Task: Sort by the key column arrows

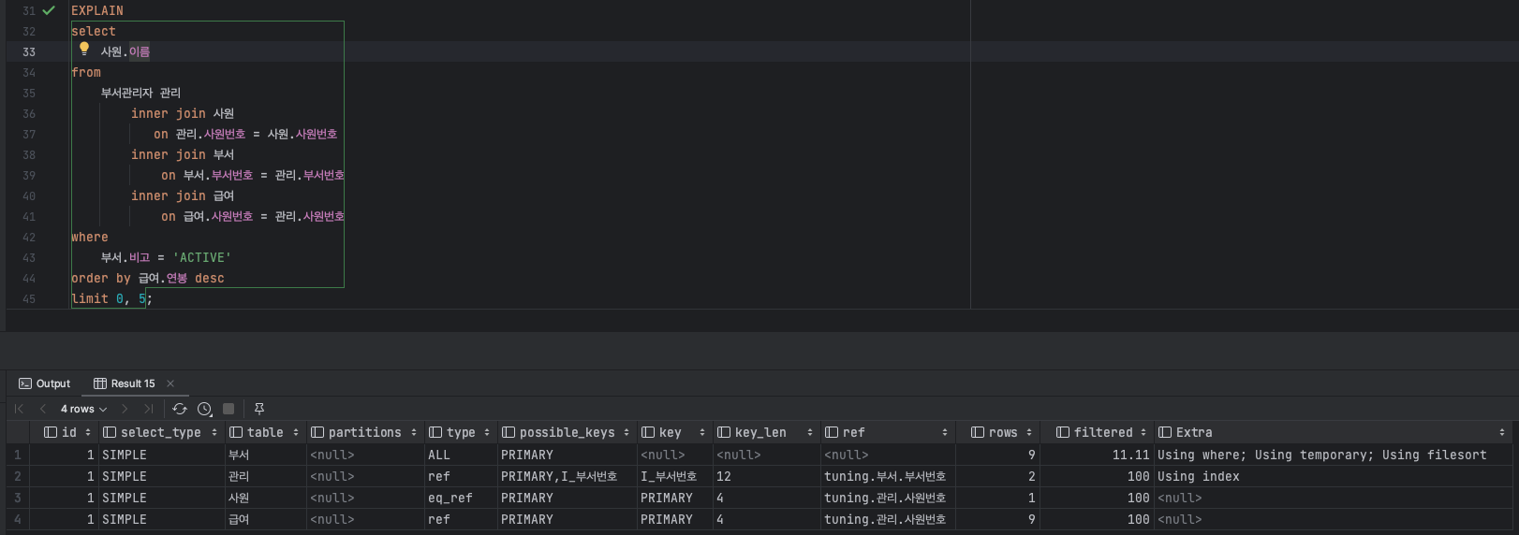Action: (702, 432)
